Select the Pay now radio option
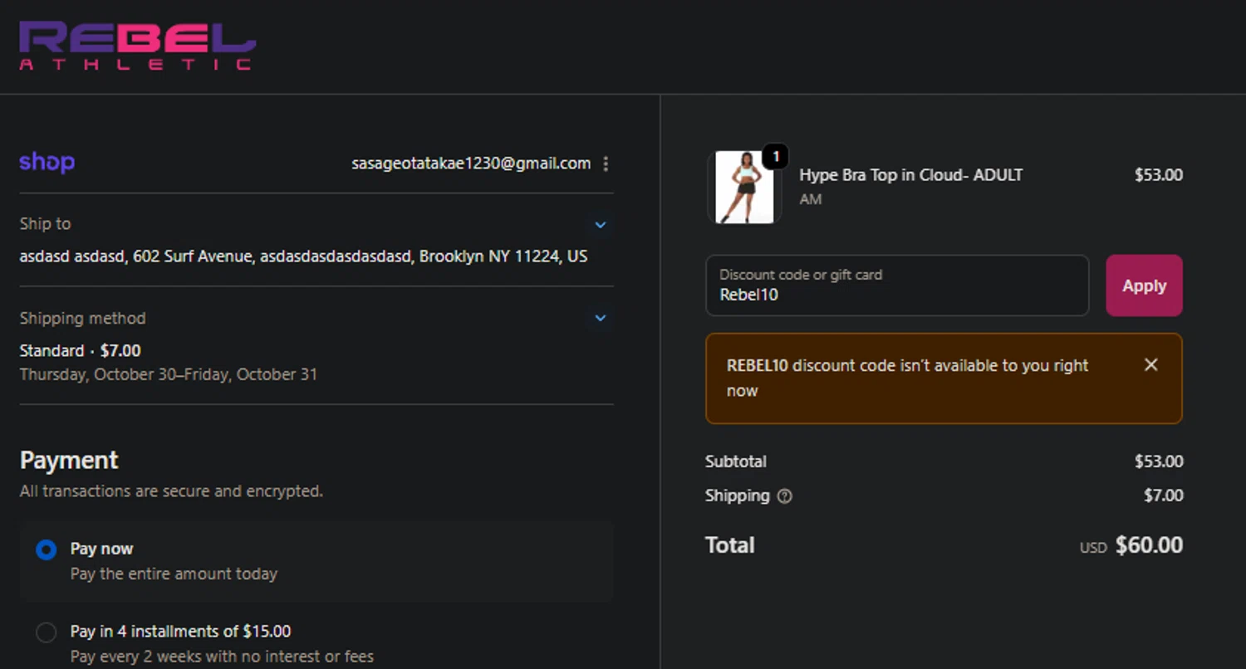Screen dimensions: 1246x669 click(47, 549)
